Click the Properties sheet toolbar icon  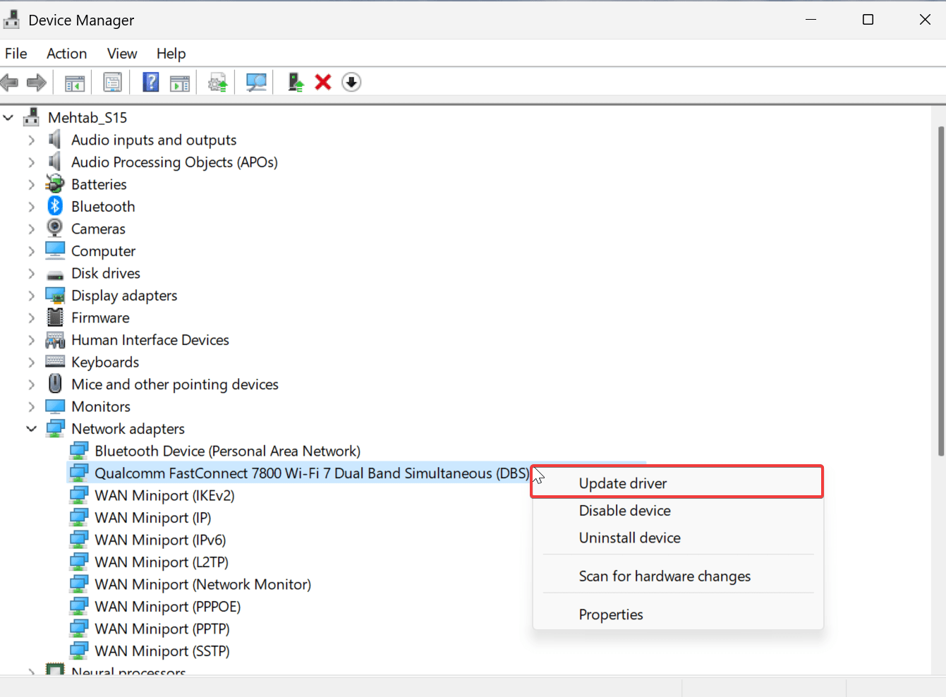click(x=112, y=83)
